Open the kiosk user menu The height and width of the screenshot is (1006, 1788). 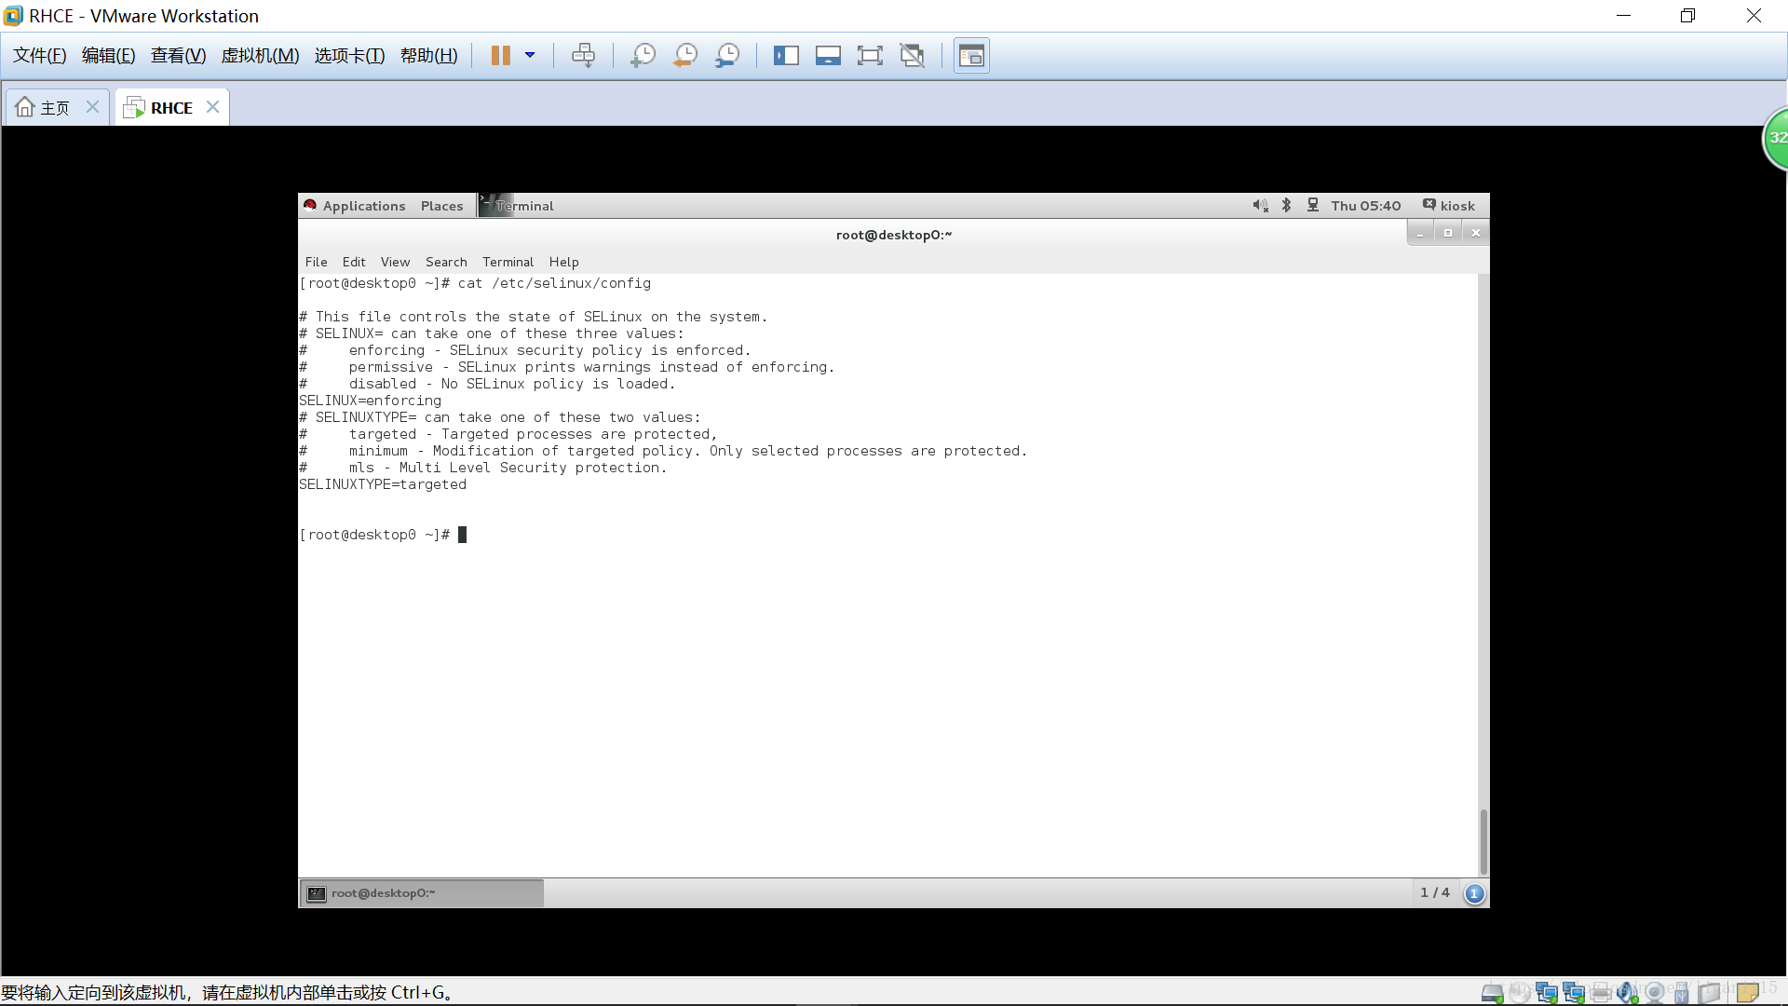click(1448, 206)
